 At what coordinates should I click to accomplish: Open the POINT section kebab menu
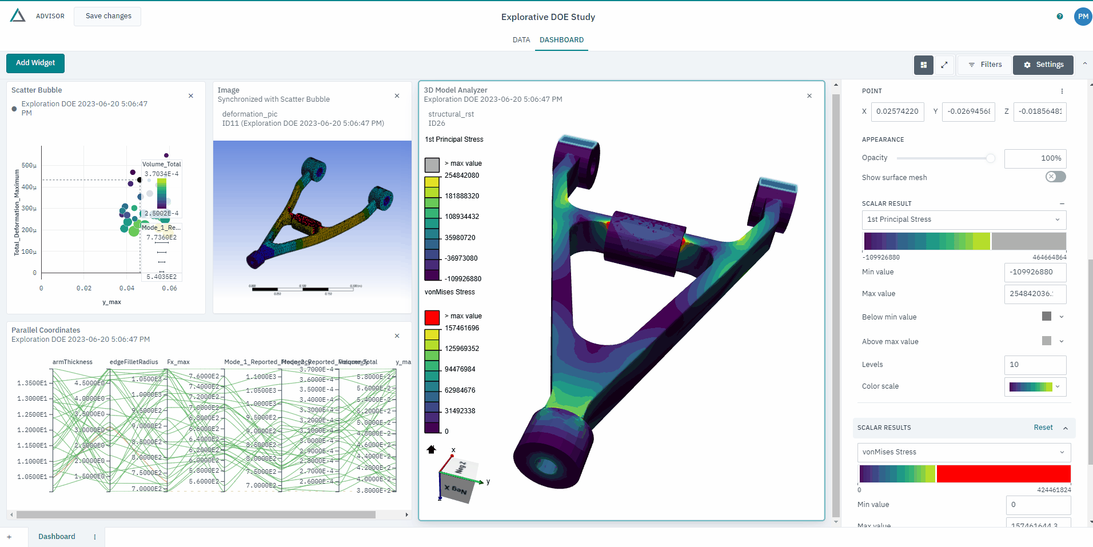(1062, 91)
